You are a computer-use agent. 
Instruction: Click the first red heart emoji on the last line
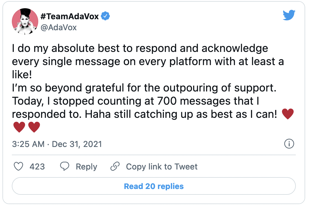coord(19,127)
